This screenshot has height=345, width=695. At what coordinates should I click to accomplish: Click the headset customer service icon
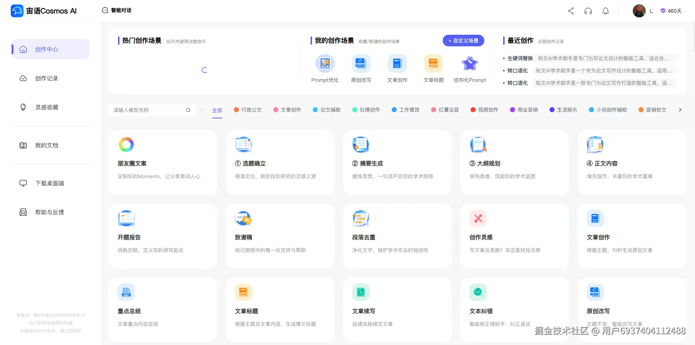pos(588,11)
